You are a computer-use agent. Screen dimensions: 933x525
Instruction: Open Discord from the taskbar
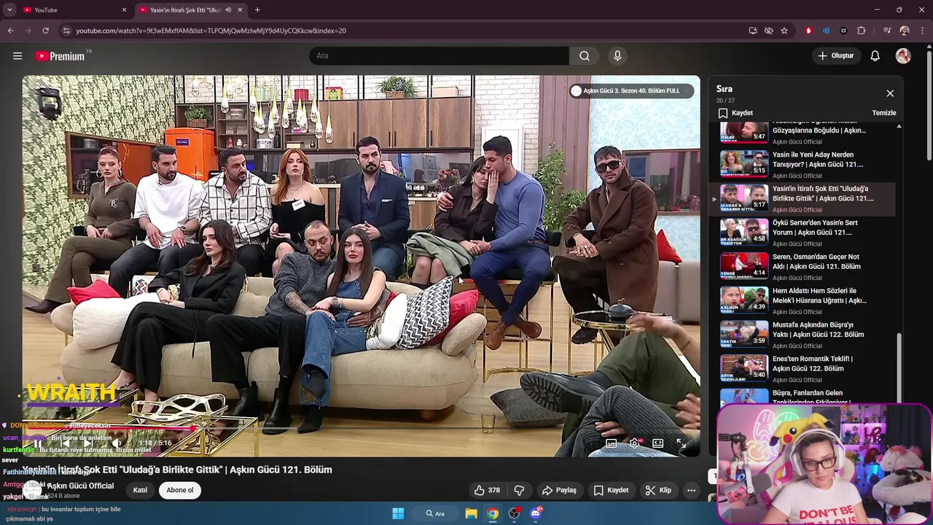coord(536,513)
